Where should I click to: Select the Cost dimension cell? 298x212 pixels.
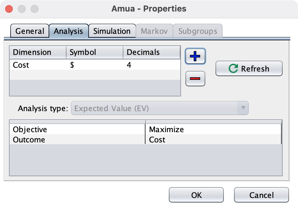(37, 65)
